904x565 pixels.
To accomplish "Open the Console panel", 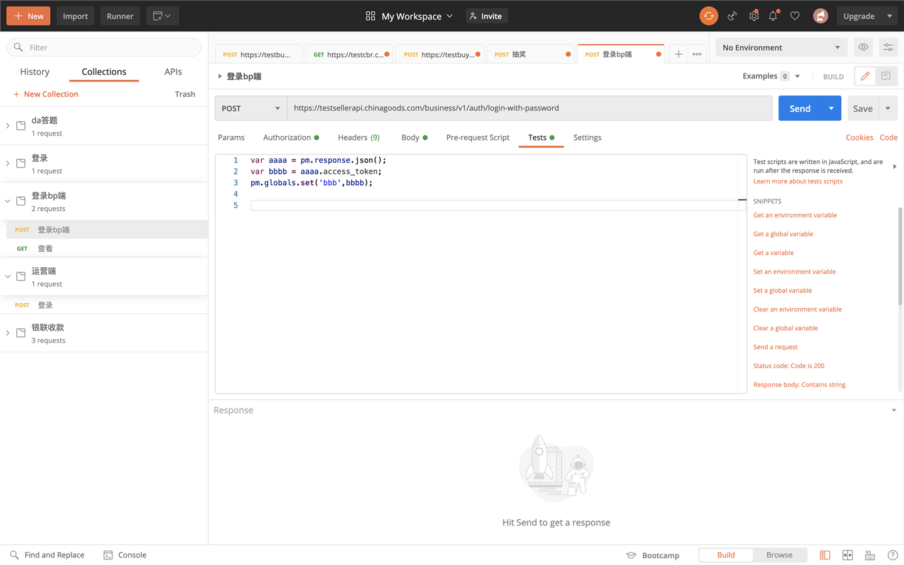I will [x=125, y=555].
